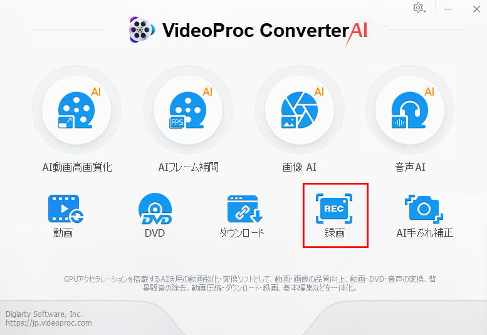
Task: Open the 動画 converter filmstrip icon
Action: click(x=66, y=209)
